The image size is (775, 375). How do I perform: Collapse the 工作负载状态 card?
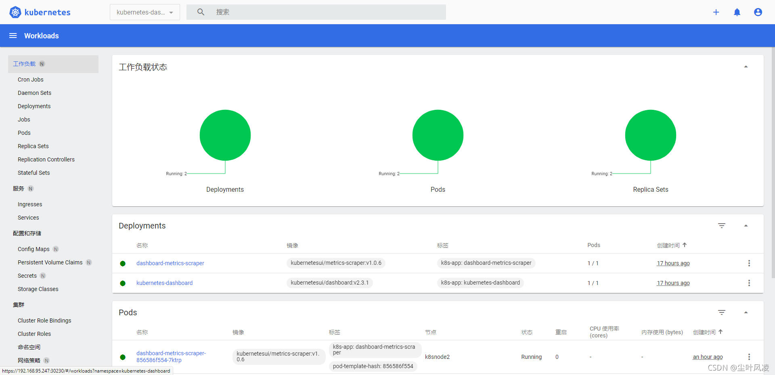pyautogui.click(x=746, y=67)
